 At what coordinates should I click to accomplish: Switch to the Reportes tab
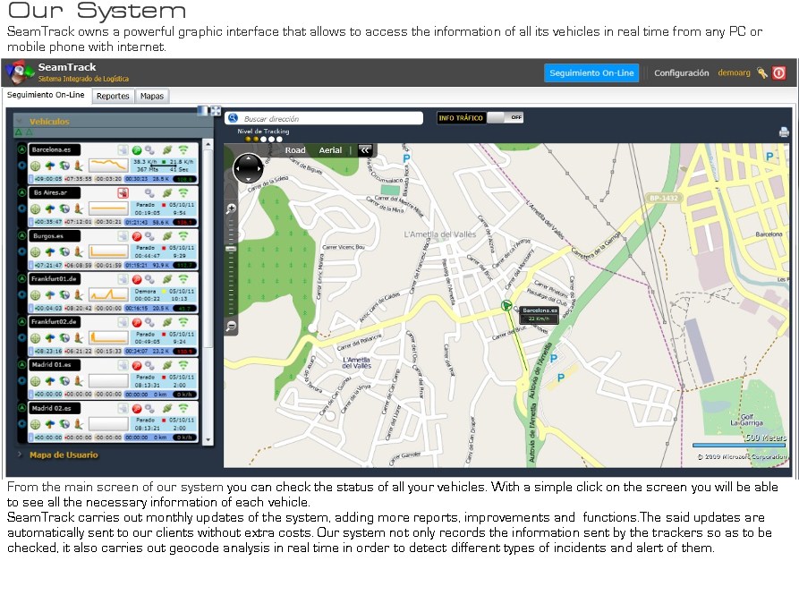point(113,96)
